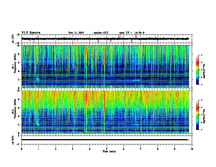Click the "6" tick on ch.1 frequency axis
Screen dimensions: 216x167
coord(19,62)
